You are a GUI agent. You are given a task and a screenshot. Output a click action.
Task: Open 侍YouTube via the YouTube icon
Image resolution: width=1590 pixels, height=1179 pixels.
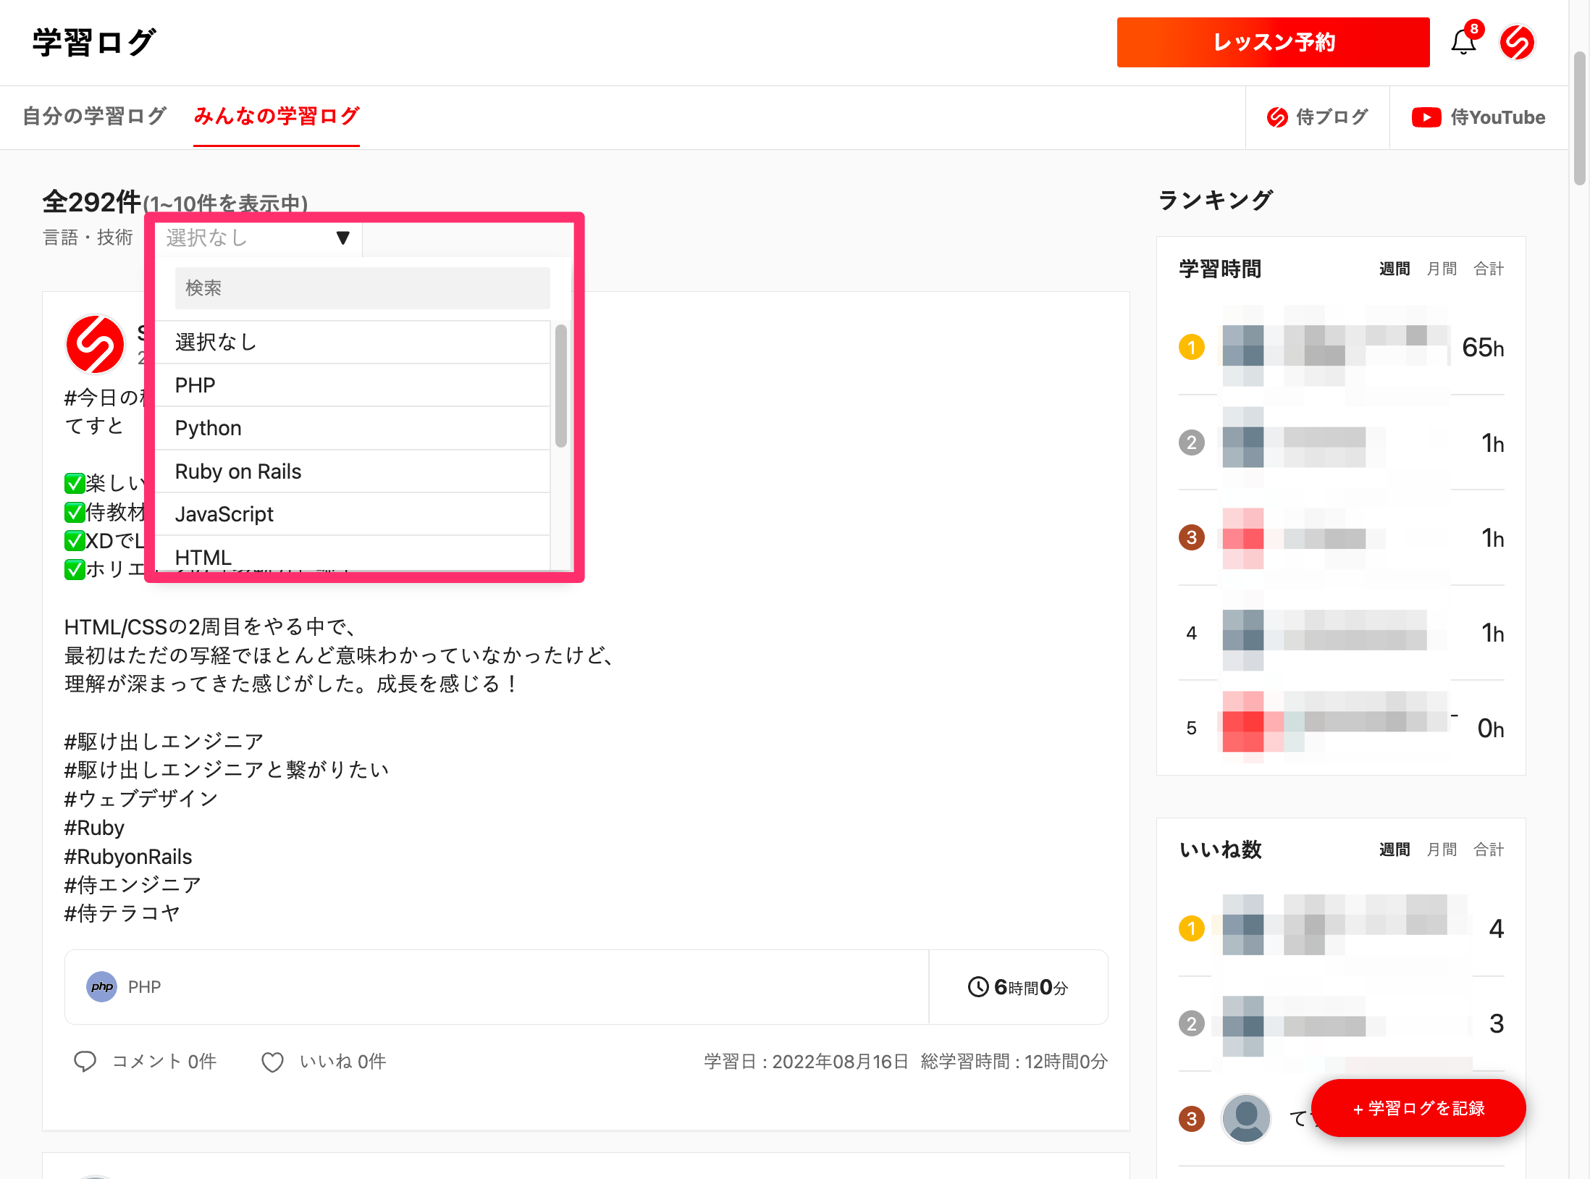click(1426, 117)
